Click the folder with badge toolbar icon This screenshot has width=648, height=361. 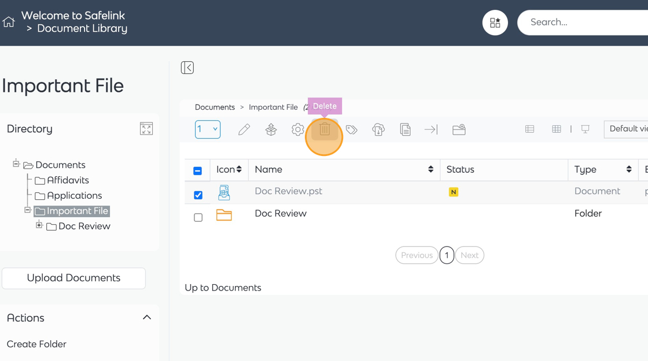tap(459, 129)
